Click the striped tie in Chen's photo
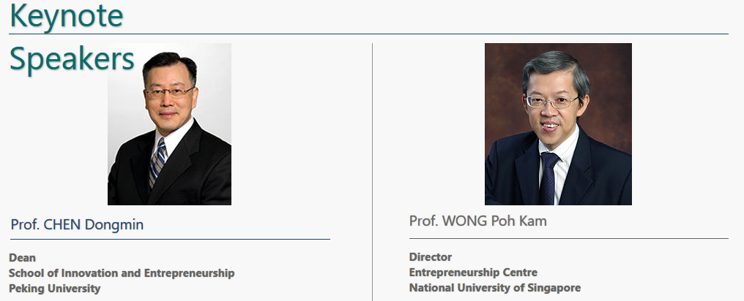The height and width of the screenshot is (301, 744). pyautogui.click(x=157, y=163)
